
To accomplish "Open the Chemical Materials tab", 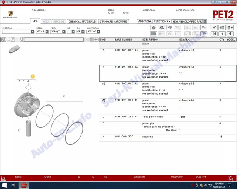I will point(82,21).
